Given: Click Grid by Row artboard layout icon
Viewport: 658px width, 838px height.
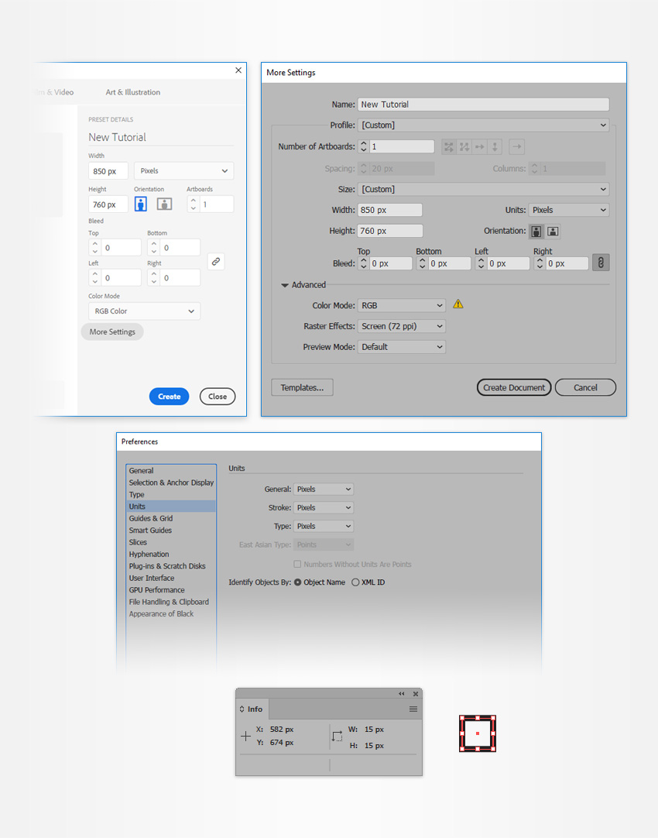Looking at the screenshot, I should tap(449, 147).
